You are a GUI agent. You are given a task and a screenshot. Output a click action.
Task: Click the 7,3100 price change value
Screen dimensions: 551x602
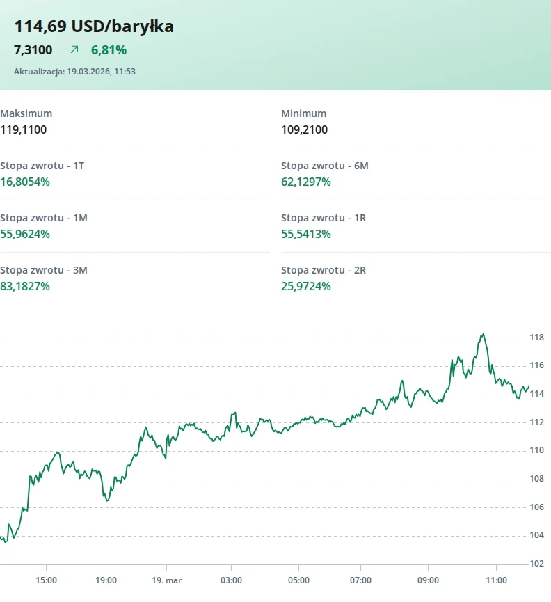pyautogui.click(x=33, y=50)
